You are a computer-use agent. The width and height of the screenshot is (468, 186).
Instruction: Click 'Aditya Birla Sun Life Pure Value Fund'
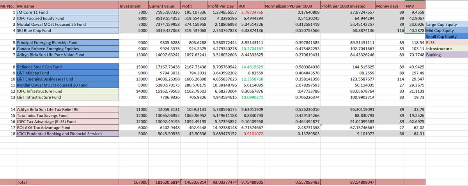tap(67, 55)
